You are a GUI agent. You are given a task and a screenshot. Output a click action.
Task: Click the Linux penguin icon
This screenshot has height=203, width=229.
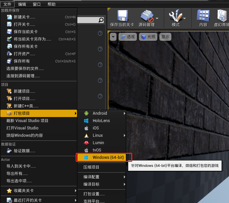pos(86,135)
